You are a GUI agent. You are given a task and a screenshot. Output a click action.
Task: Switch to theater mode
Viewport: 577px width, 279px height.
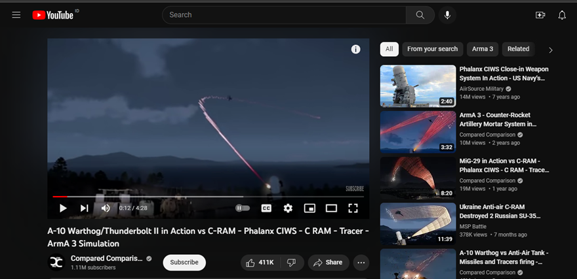331,208
